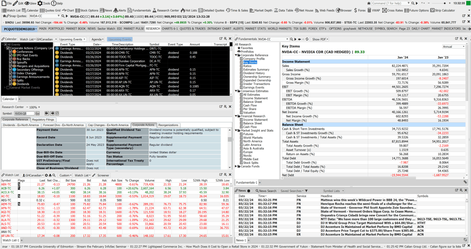
Task: Launch the Browser tool
Action: pyautogui.click(x=344, y=10)
